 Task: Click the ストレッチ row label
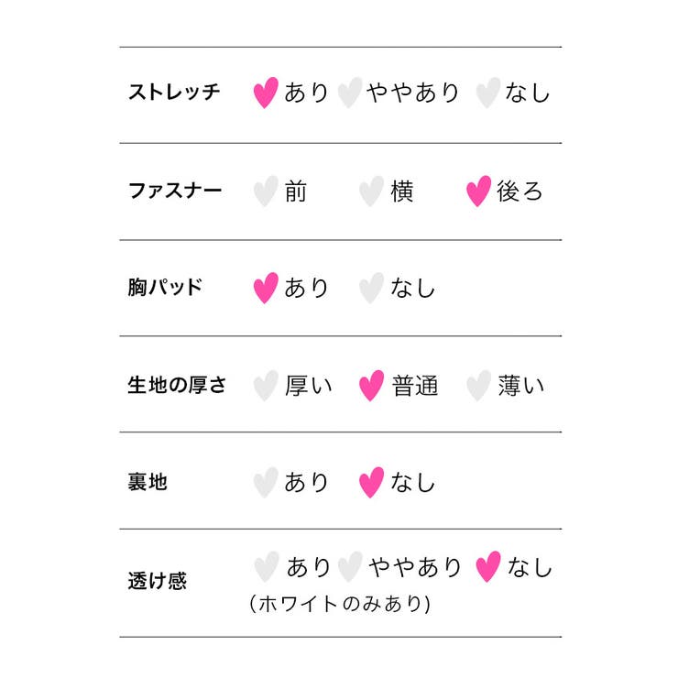(174, 93)
